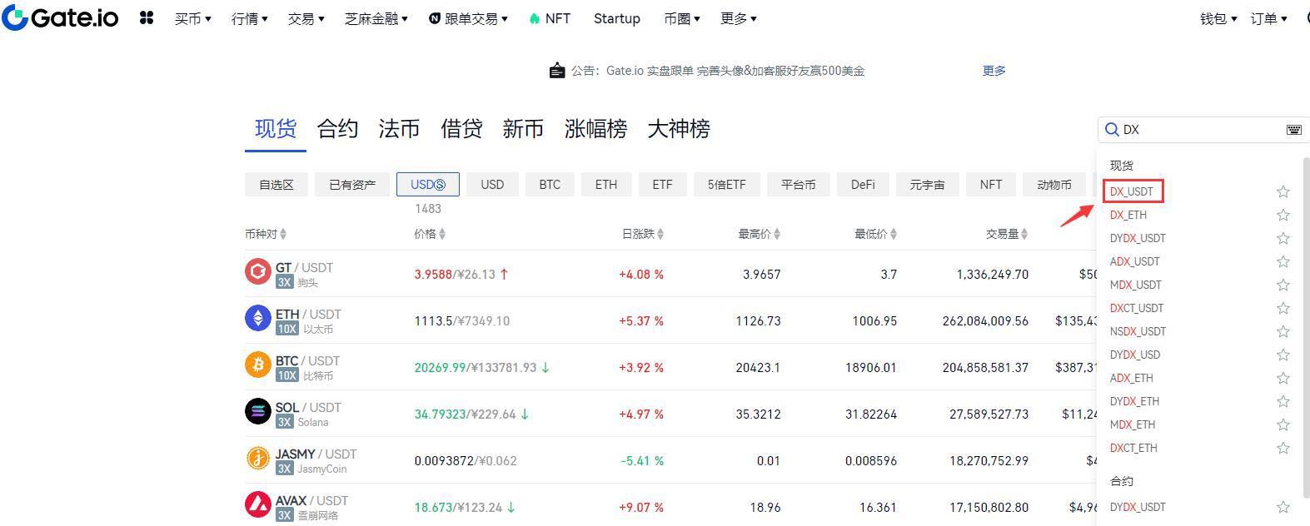Open the four-dot apps grid icon

coord(147,17)
